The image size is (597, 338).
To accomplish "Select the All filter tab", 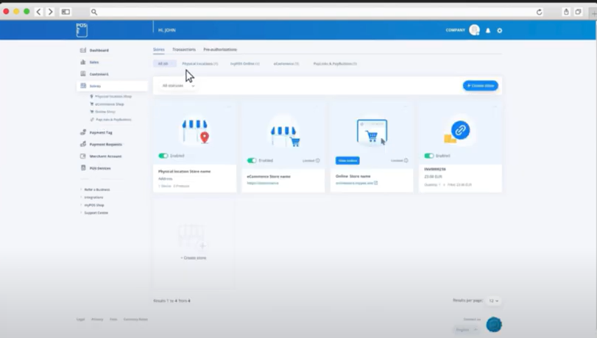I will (164, 63).
